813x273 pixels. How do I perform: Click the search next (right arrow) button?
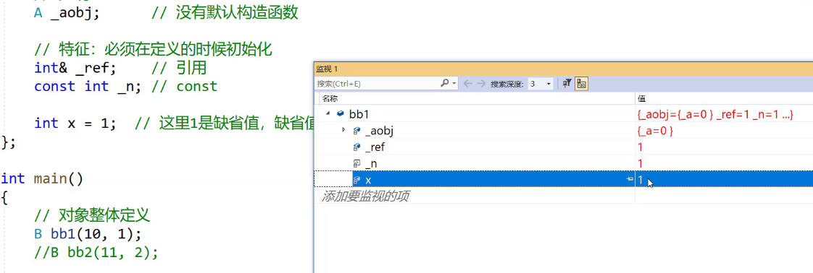click(x=481, y=83)
